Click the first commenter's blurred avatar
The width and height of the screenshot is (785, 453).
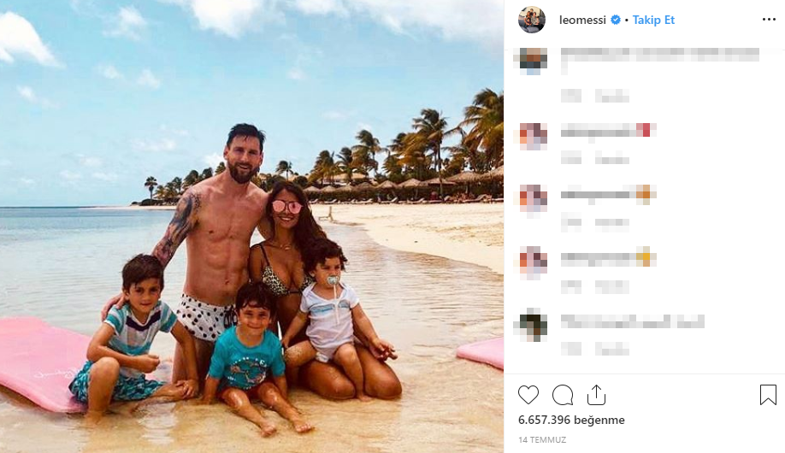point(533,60)
